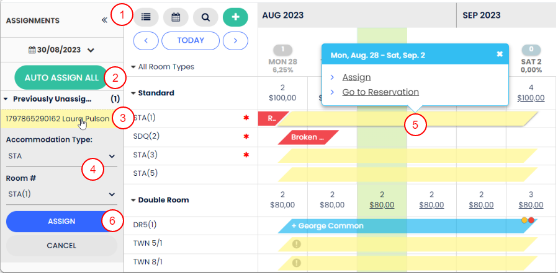Image resolution: width=558 pixels, height=273 pixels.
Task: Click the search magnifier icon button
Action: click(205, 17)
